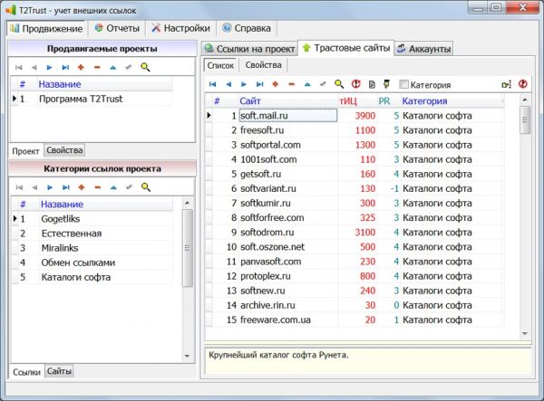Click the add plus icon in the Категории ссылок проекта toolbar

[x=81, y=187]
